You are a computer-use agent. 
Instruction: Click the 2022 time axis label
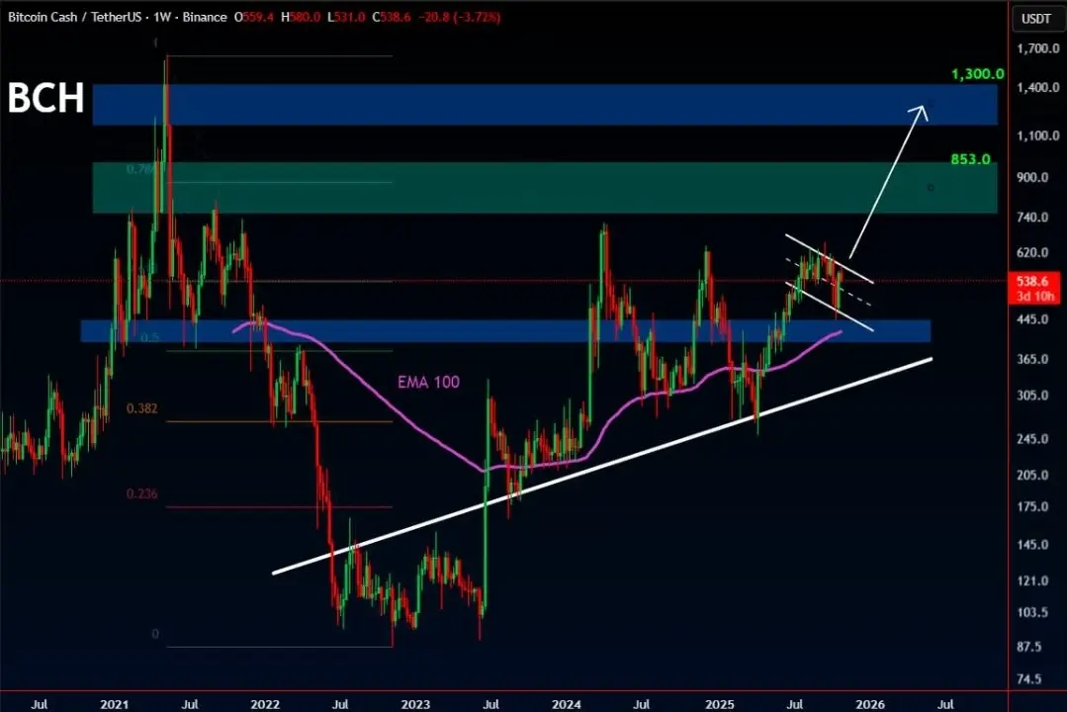[x=265, y=704]
